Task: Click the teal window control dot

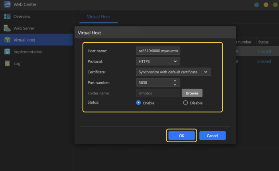Action: pos(257,5)
